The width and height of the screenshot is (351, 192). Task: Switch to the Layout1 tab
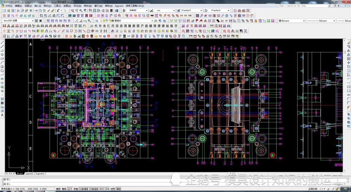[x=29, y=174]
